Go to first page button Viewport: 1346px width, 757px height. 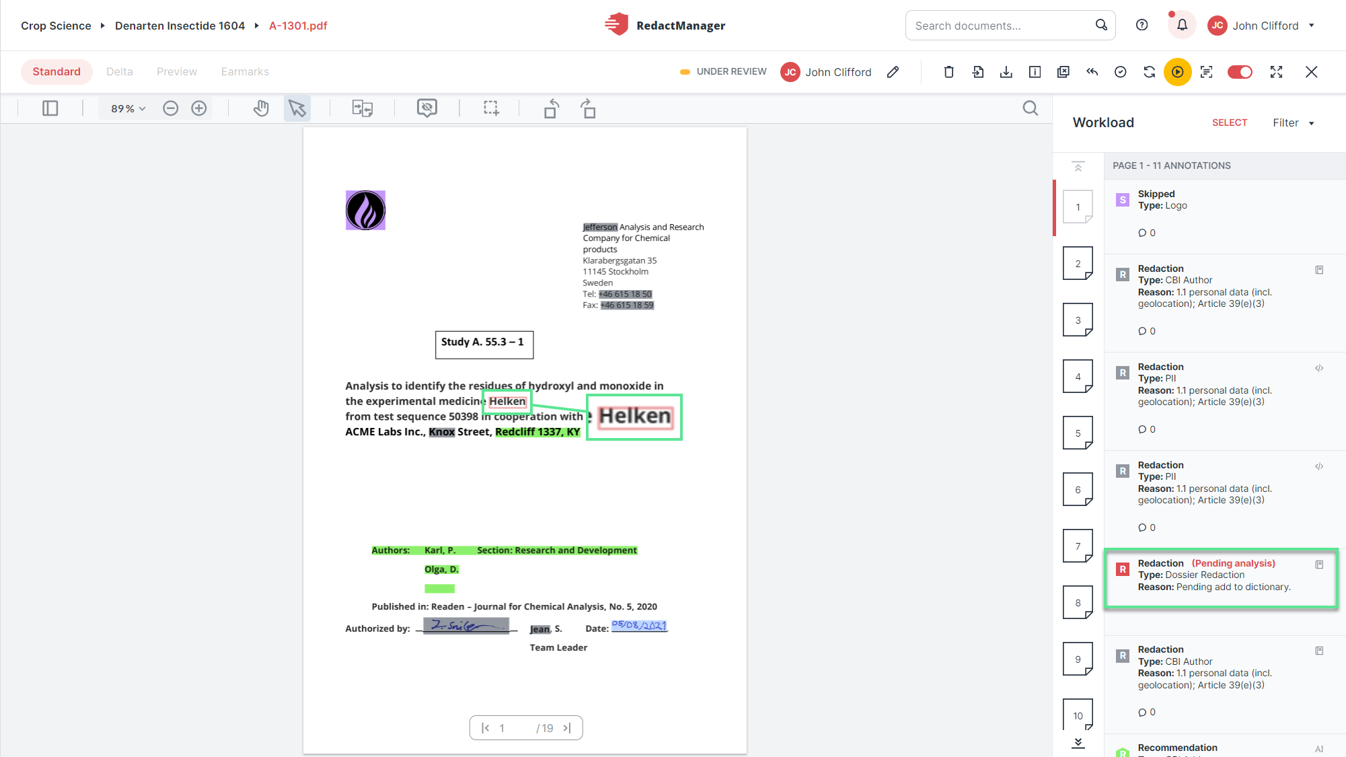pos(485,728)
